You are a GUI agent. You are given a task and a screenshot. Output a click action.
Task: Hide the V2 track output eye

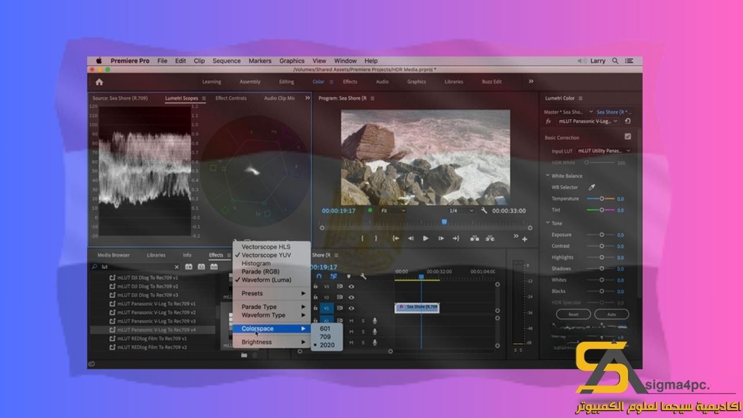pos(351,297)
